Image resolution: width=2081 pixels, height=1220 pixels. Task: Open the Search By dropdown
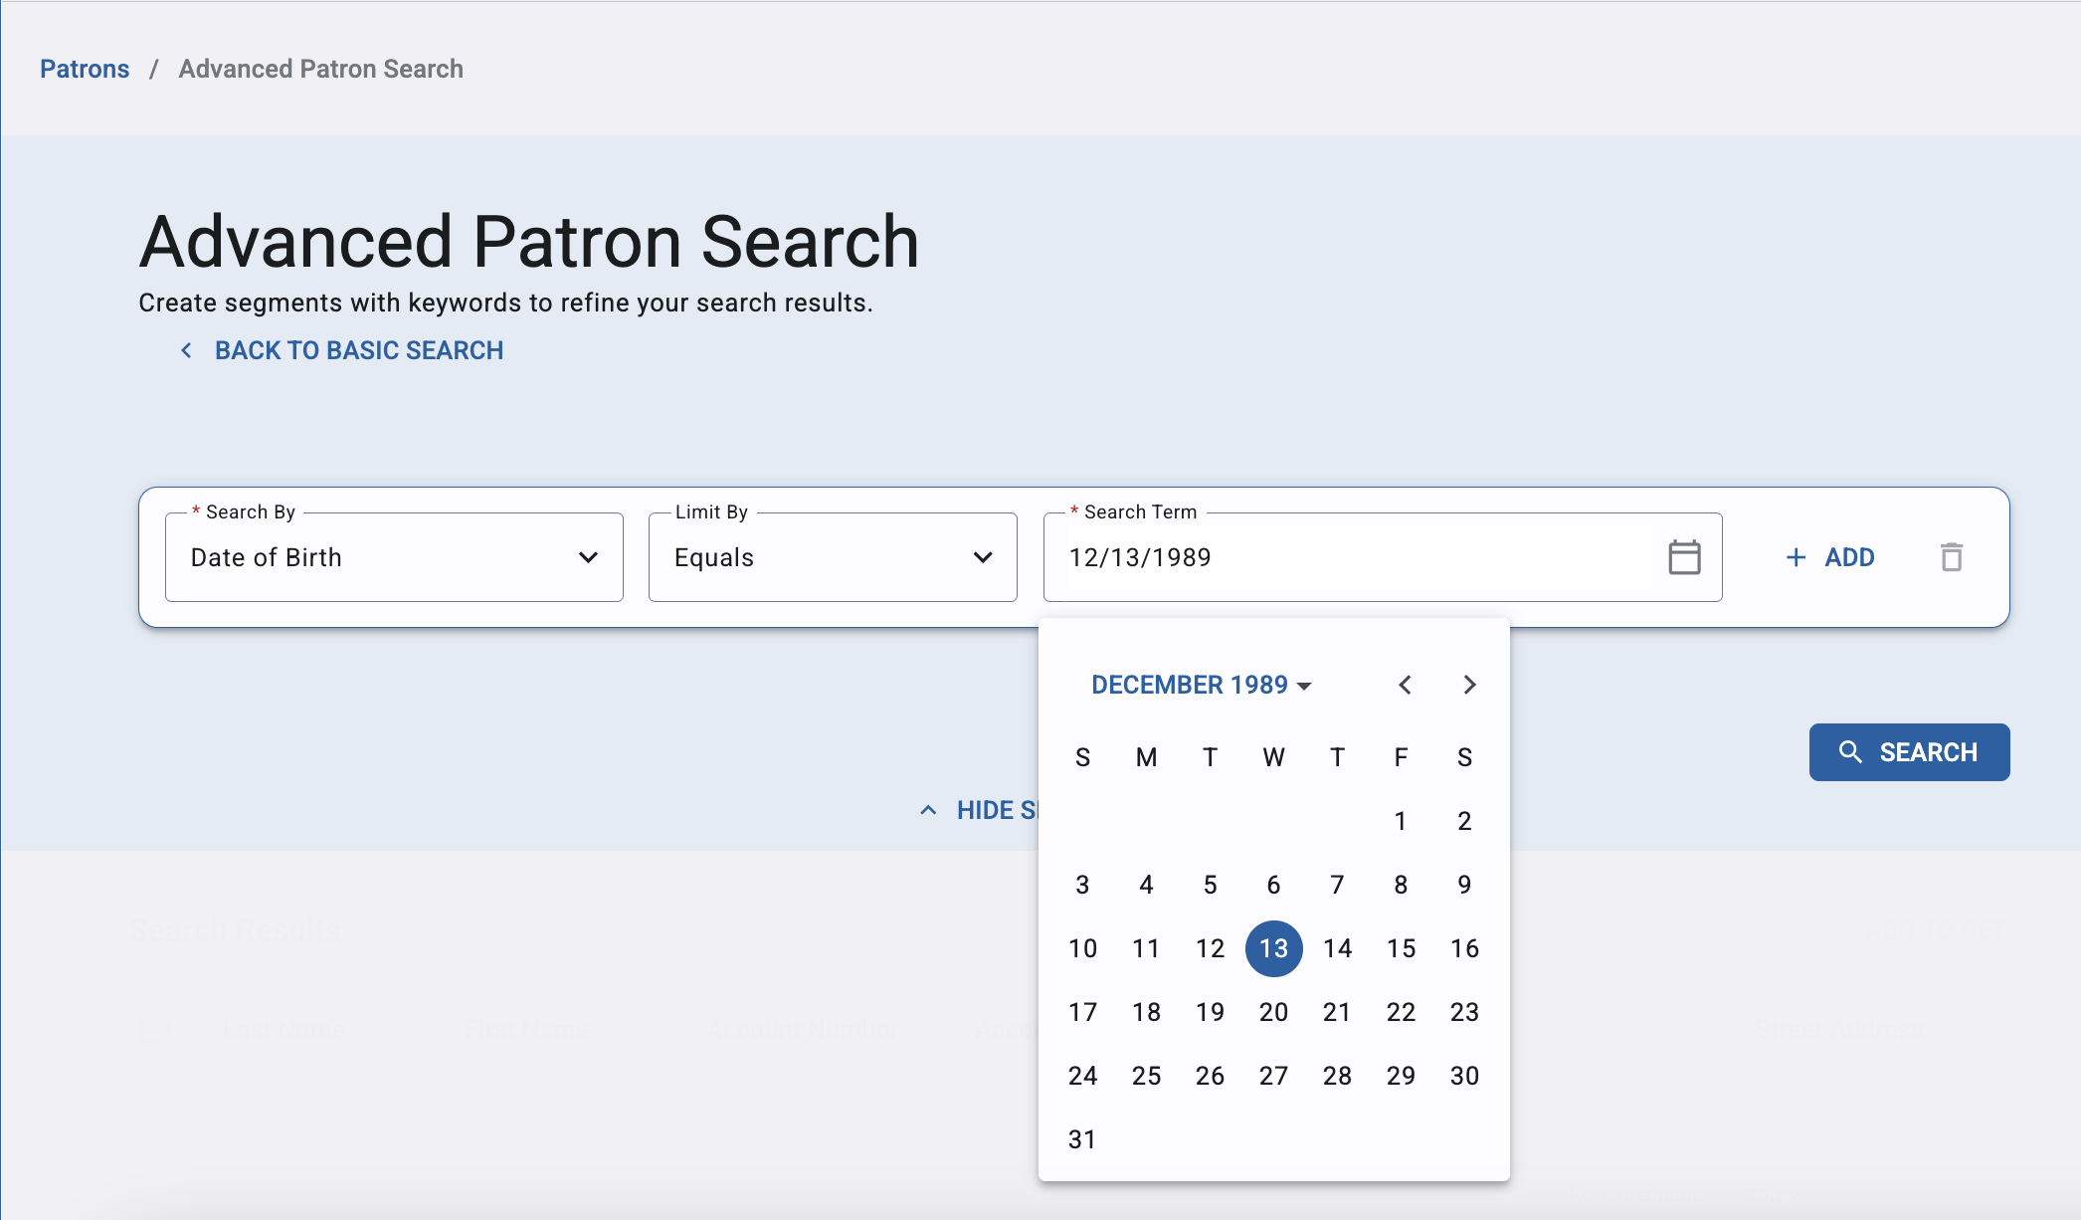pos(394,557)
